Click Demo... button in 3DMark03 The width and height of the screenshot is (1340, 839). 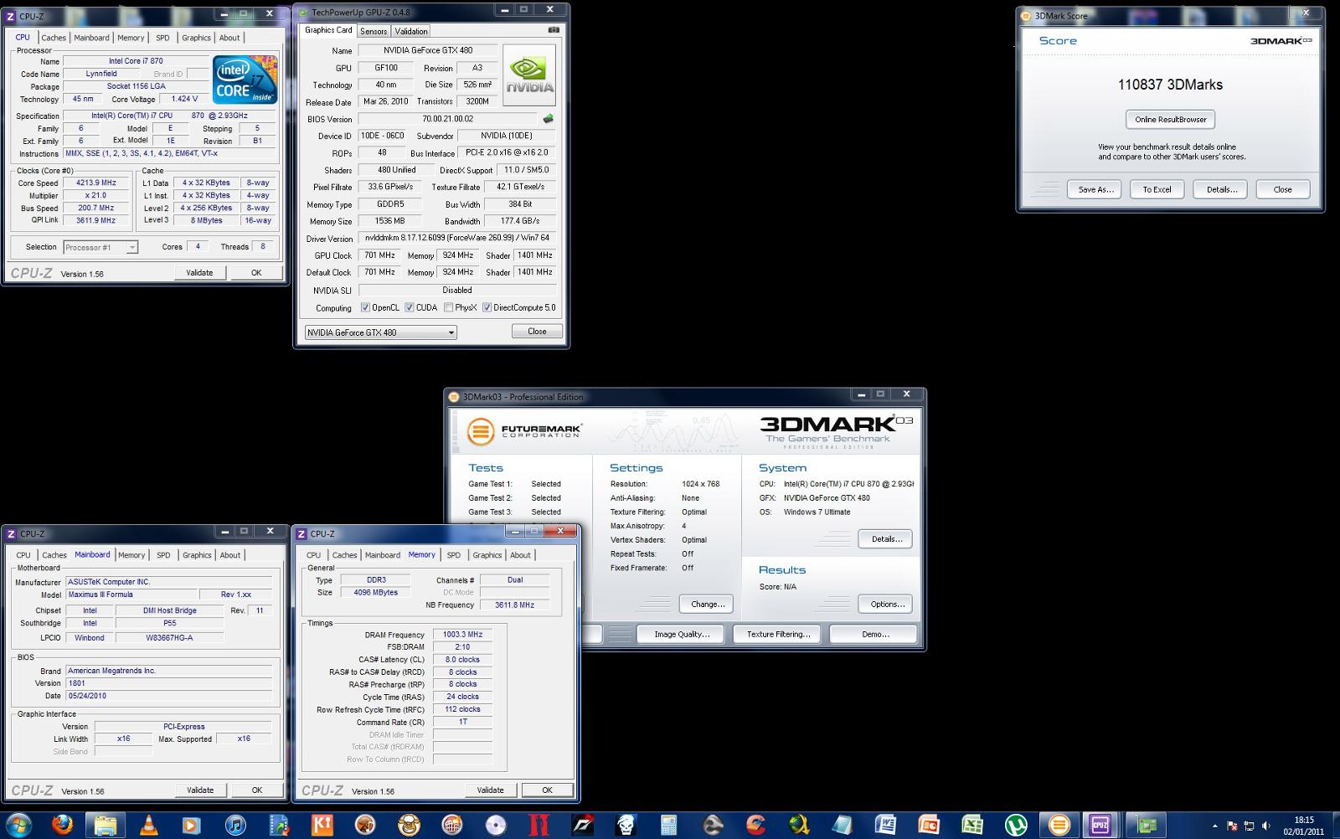pos(875,634)
